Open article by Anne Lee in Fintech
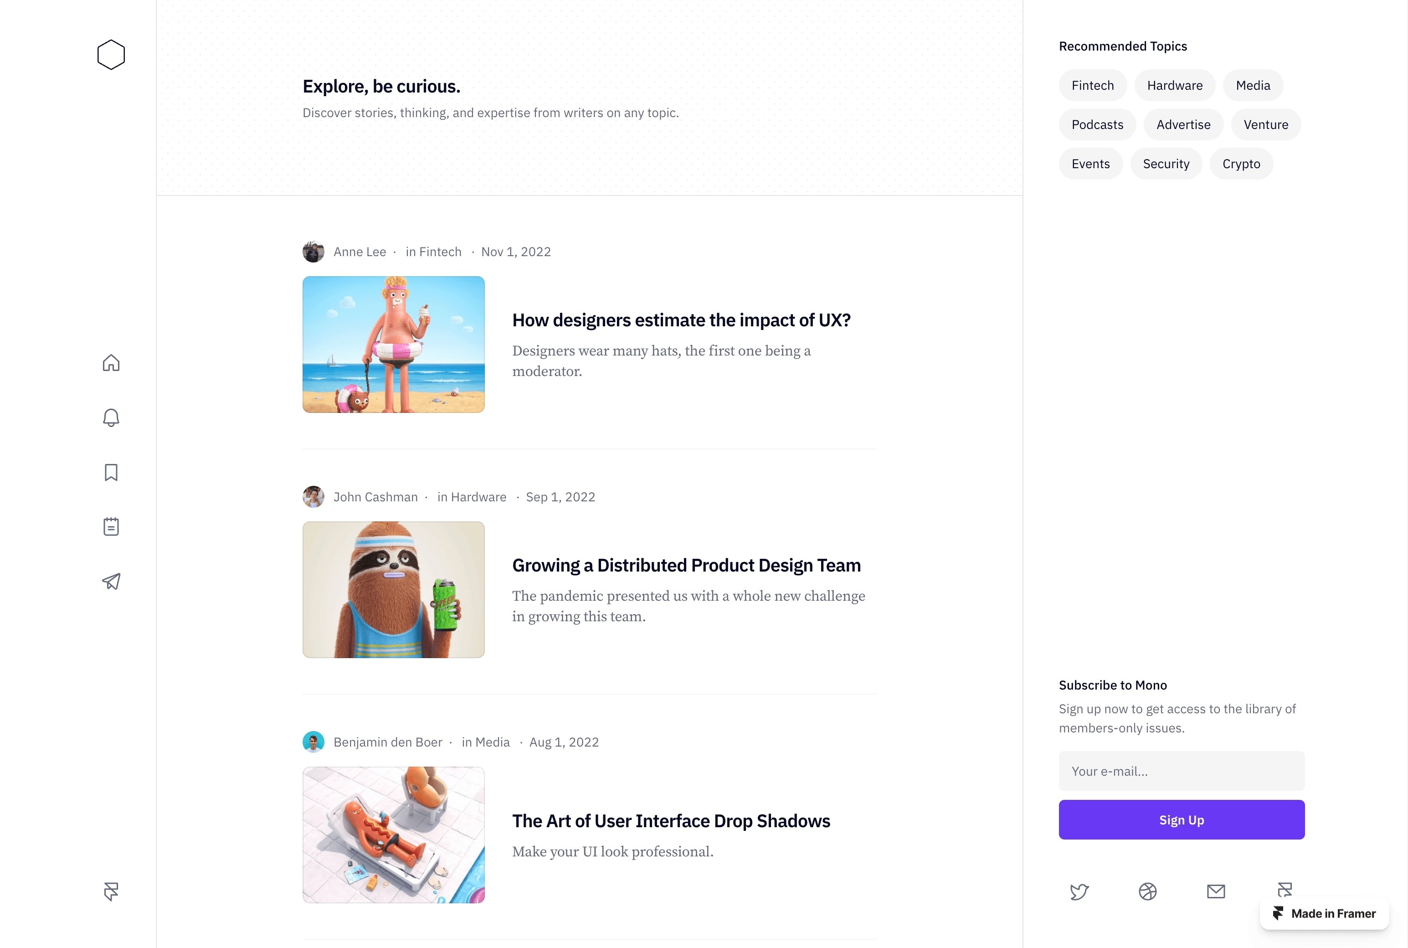The height and width of the screenshot is (948, 1408). pyautogui.click(x=681, y=319)
